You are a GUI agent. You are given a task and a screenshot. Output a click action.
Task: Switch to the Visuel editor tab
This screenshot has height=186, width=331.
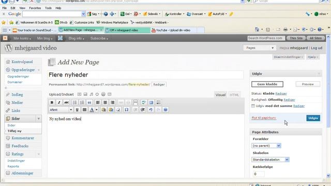click(x=220, y=95)
